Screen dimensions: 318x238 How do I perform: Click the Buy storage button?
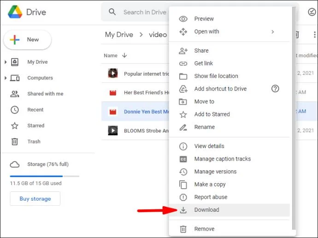click(x=35, y=199)
